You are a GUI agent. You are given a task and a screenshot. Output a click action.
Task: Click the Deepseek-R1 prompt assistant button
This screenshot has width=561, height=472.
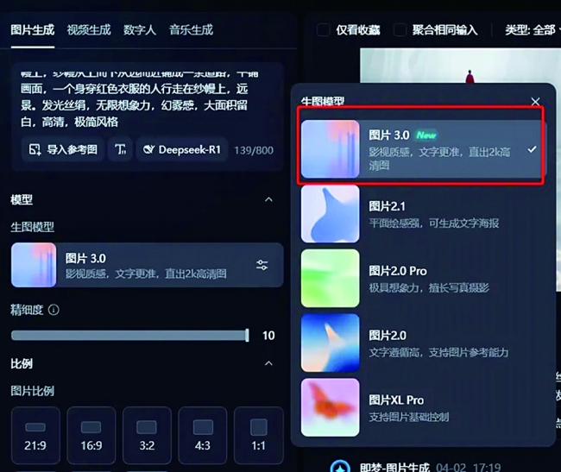click(182, 149)
